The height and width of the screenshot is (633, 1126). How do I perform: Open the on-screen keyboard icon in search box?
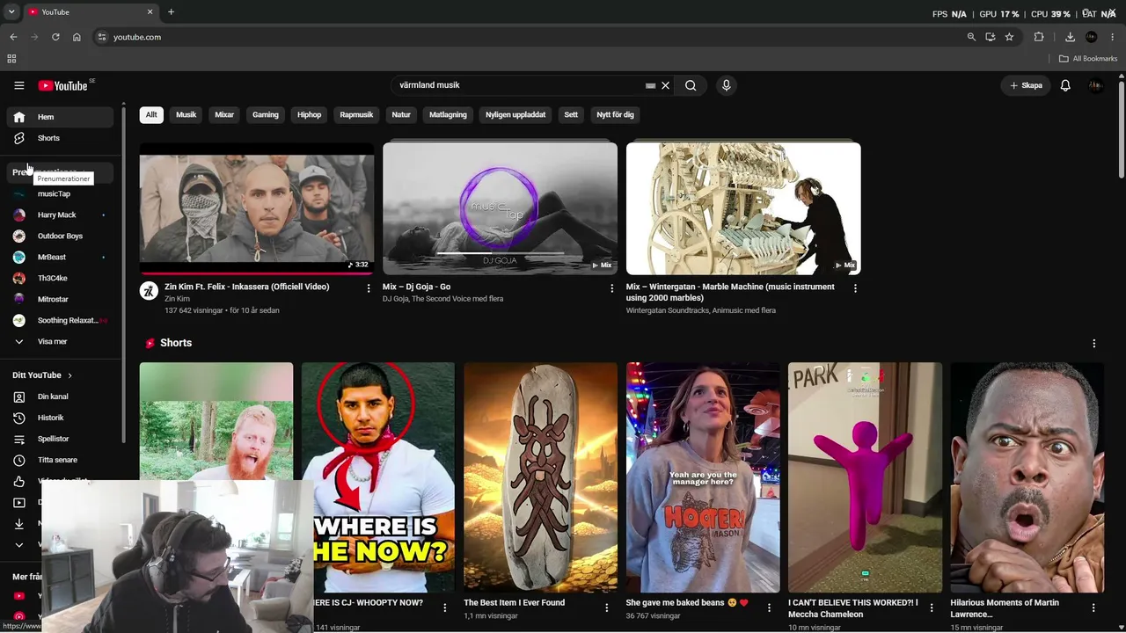650,85
